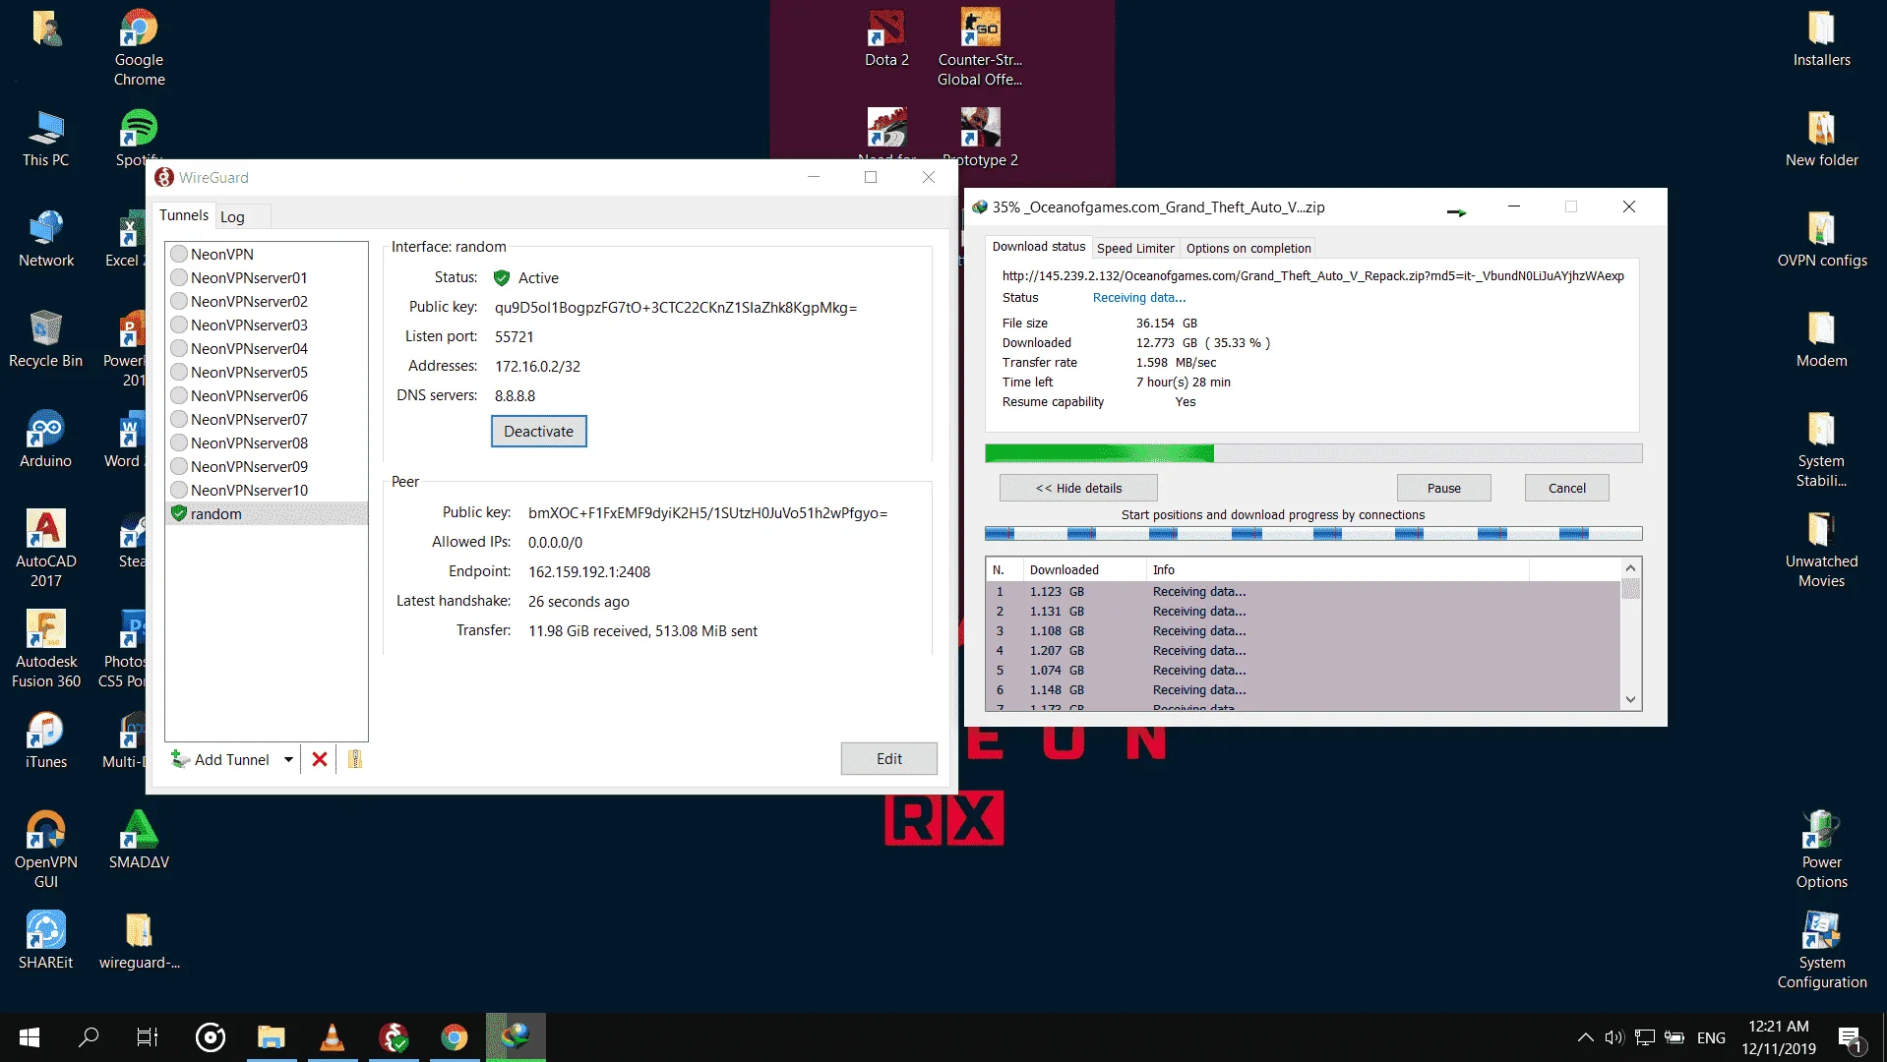Cancel the download in progress

click(x=1566, y=488)
